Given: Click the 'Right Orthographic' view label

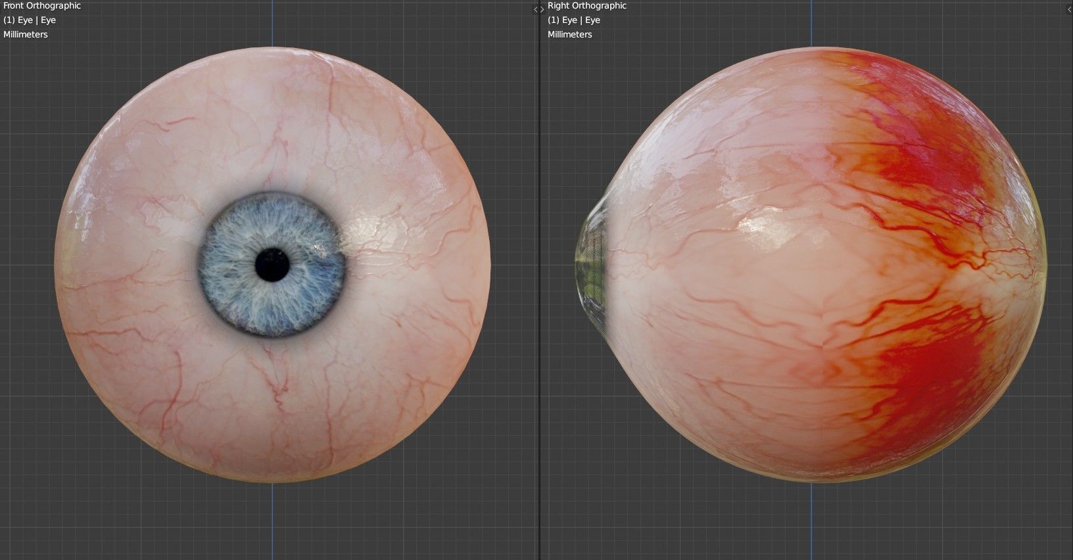Looking at the screenshot, I should tap(587, 5).
